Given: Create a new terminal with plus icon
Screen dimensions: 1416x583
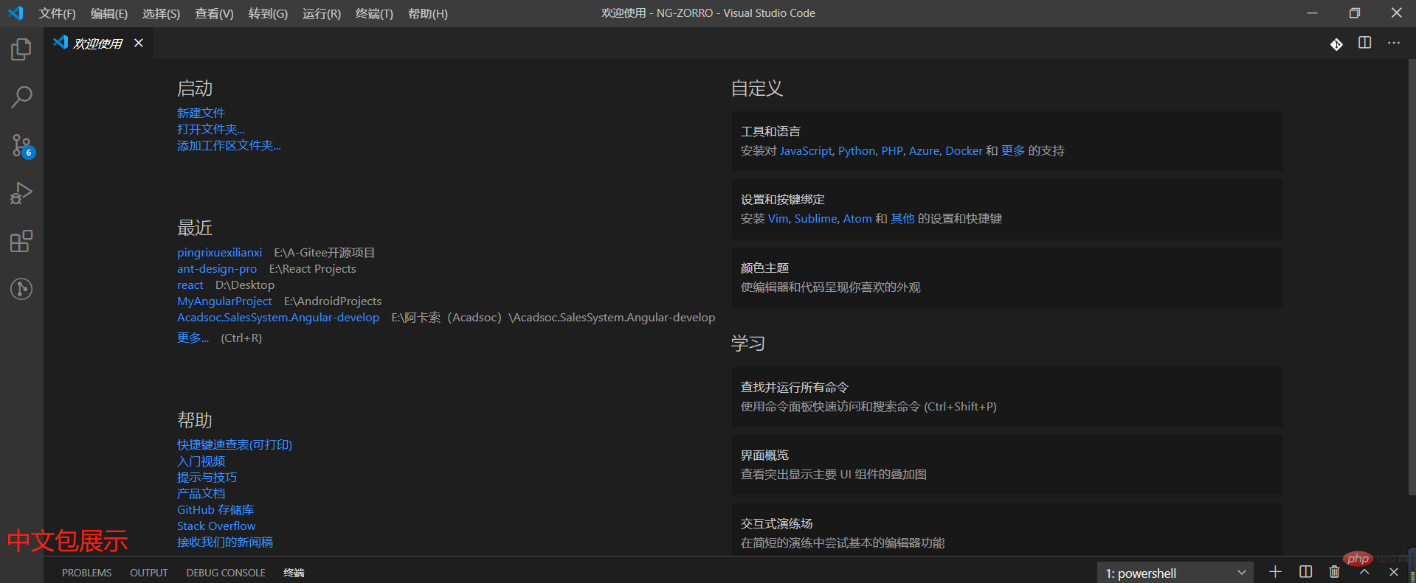Looking at the screenshot, I should click(x=1275, y=572).
